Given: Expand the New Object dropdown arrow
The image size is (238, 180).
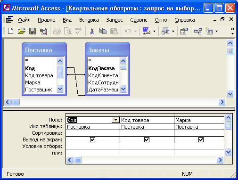Looking at the screenshot, I should point(173,31).
